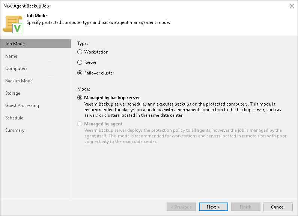Go to the Name wizard step
This screenshot has width=298, height=216.
[x=11, y=56]
